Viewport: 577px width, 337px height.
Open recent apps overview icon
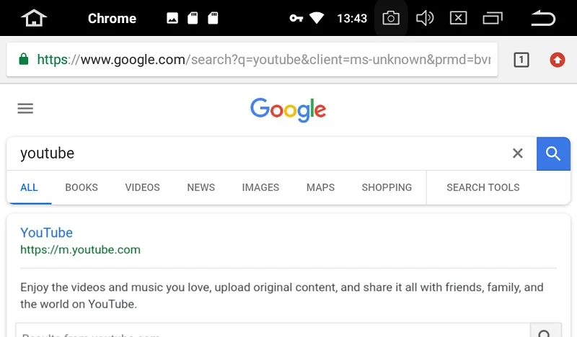click(493, 18)
